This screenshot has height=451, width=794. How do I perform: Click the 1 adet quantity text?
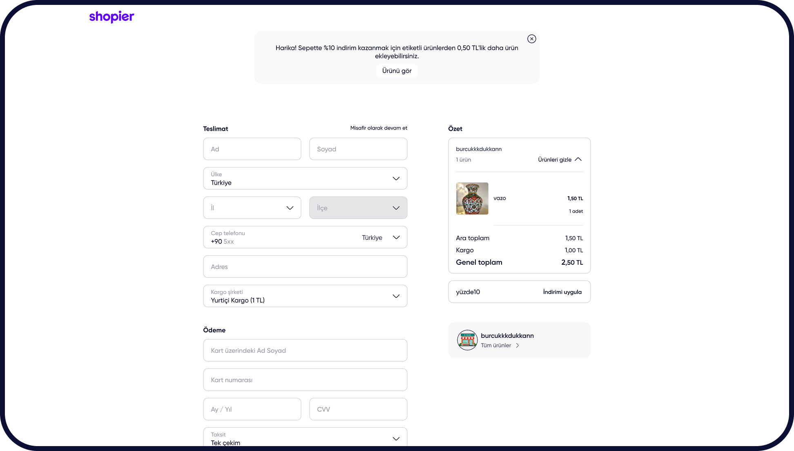click(576, 211)
